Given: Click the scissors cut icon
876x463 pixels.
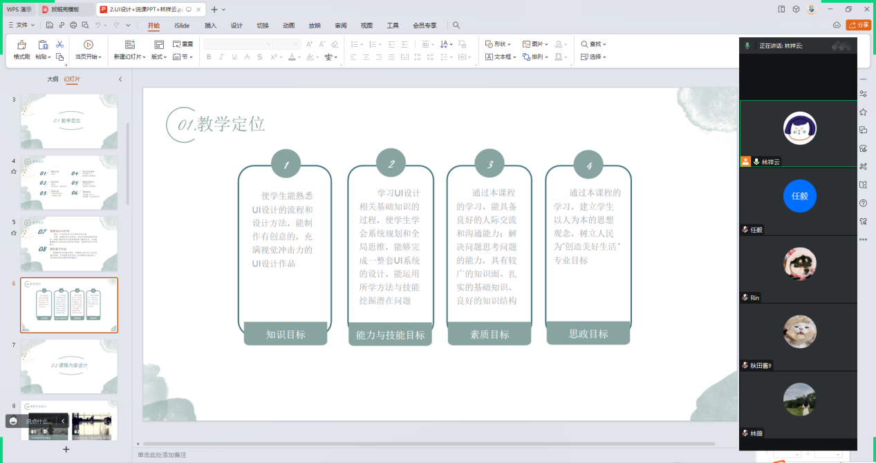Looking at the screenshot, I should click(x=60, y=44).
